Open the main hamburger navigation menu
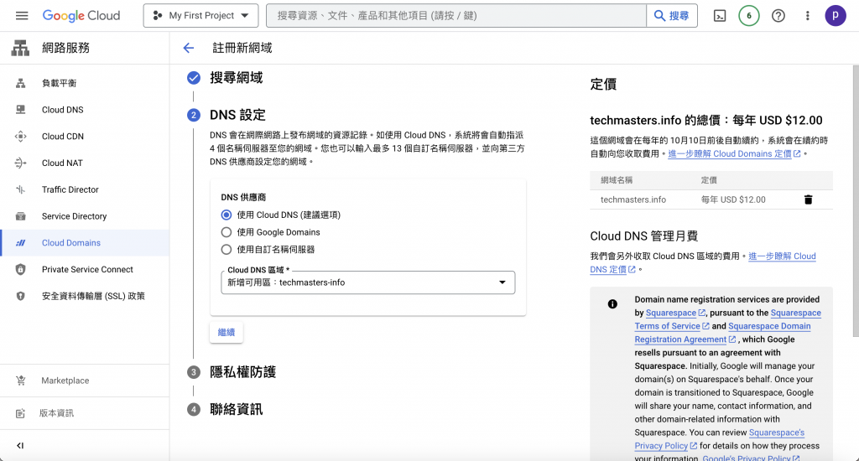 22,15
